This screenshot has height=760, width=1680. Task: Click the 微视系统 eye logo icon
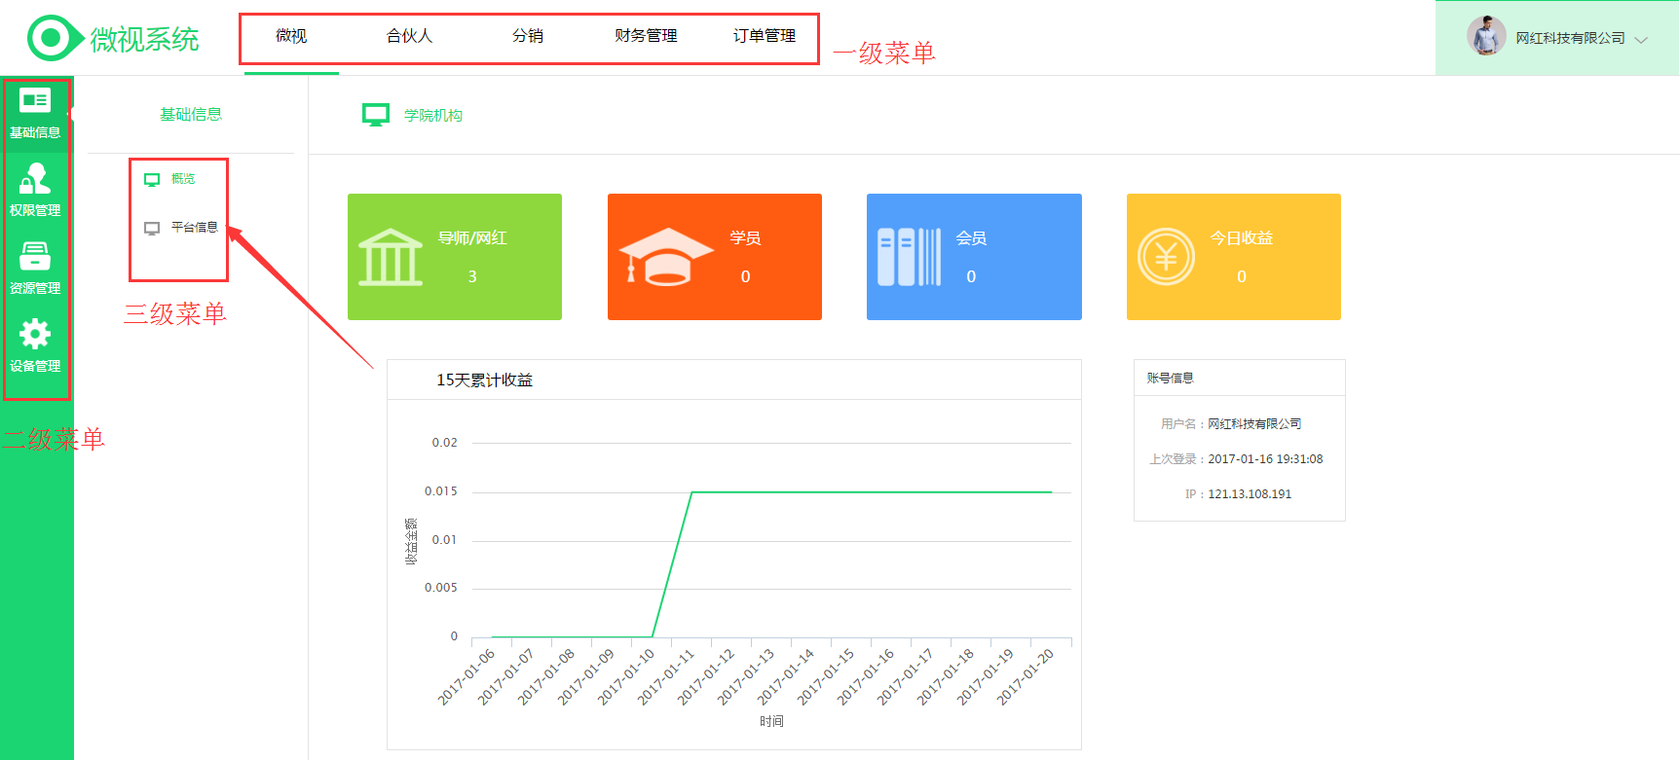[x=55, y=38]
